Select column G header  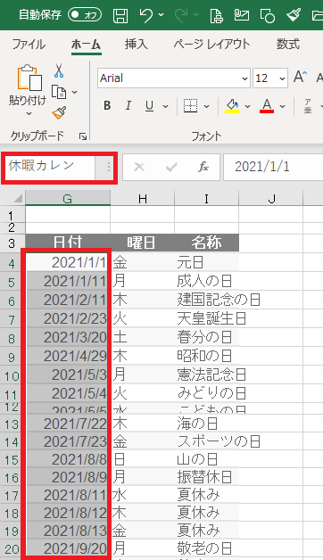click(x=68, y=199)
